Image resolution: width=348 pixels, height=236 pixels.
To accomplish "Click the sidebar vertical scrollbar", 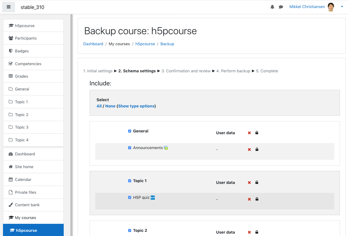I will [71, 125].
